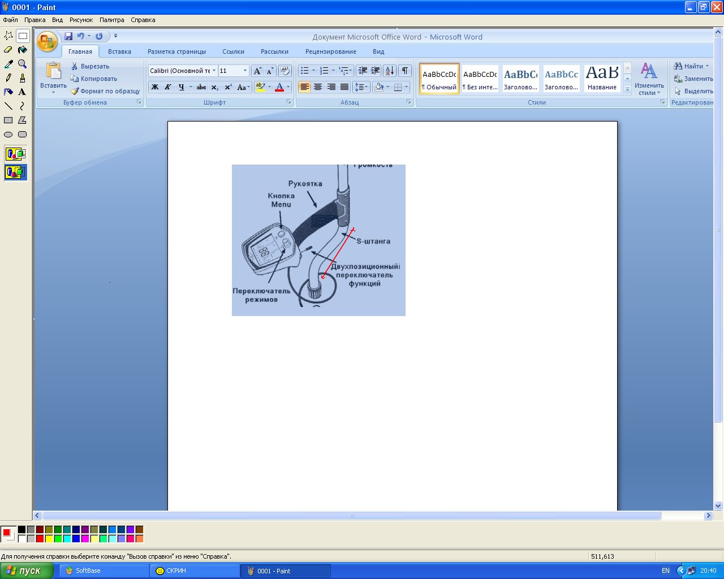Click the пуск Start button

coord(27,571)
